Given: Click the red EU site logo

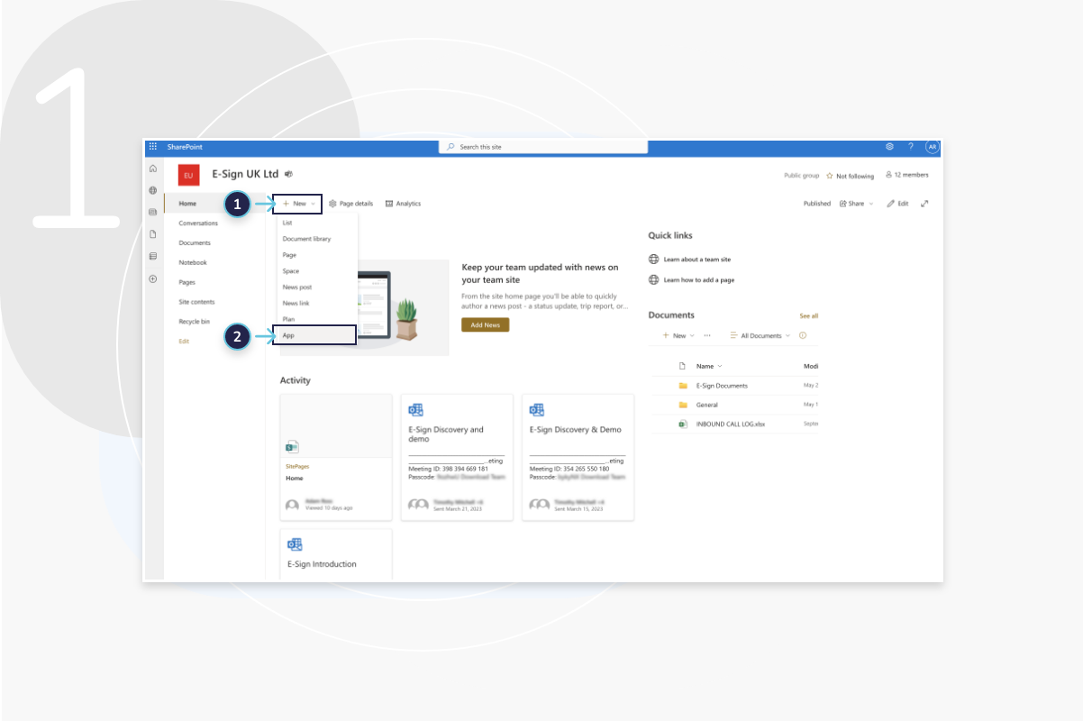Looking at the screenshot, I should pyautogui.click(x=189, y=175).
